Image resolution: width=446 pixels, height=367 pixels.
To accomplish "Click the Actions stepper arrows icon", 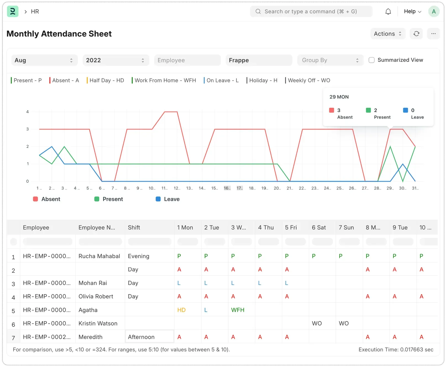I will coord(400,33).
